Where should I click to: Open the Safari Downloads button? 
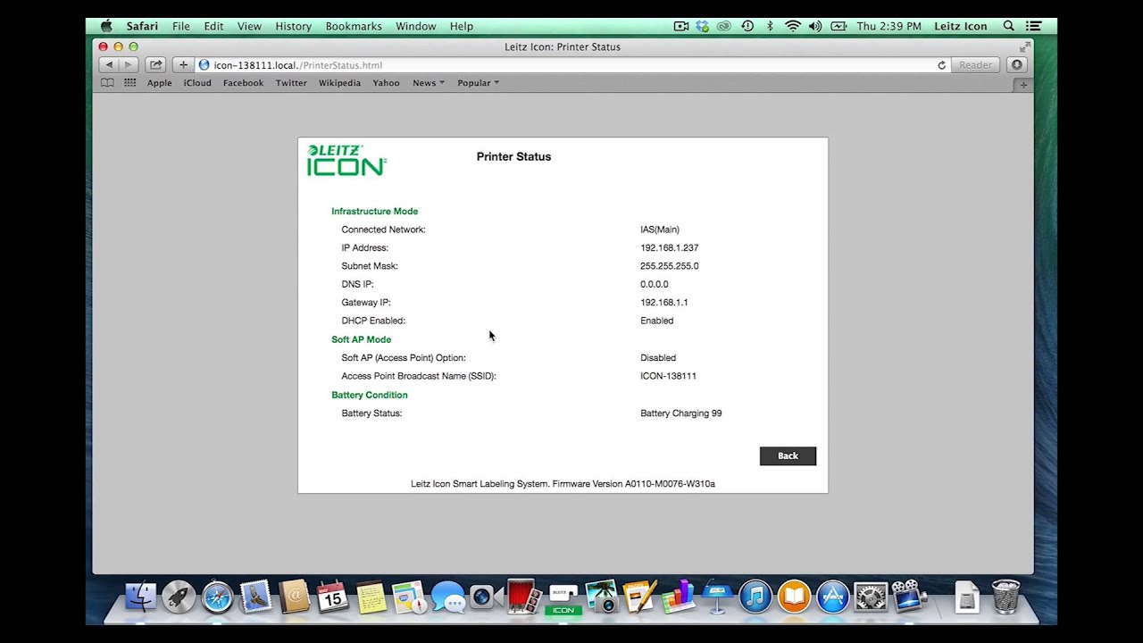[1016, 65]
